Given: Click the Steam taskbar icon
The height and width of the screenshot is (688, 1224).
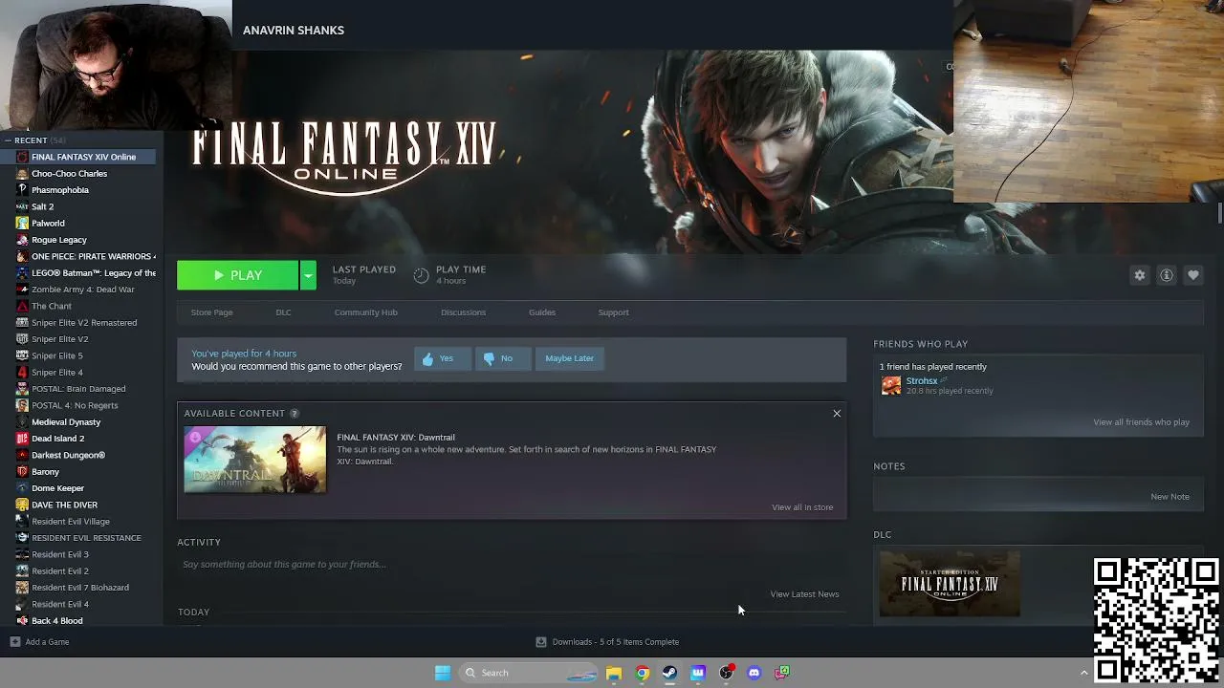Looking at the screenshot, I should (669, 673).
